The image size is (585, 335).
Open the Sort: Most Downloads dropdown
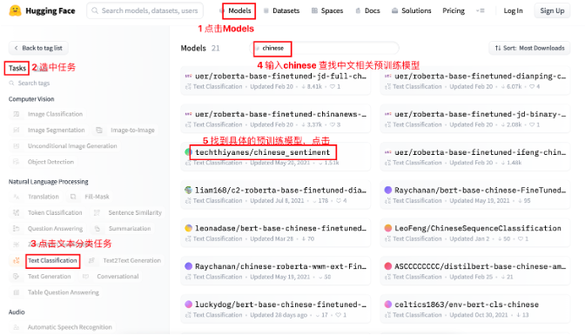coord(529,48)
